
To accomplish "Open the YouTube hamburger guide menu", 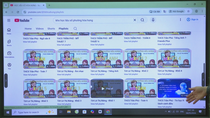I will 9,20.
